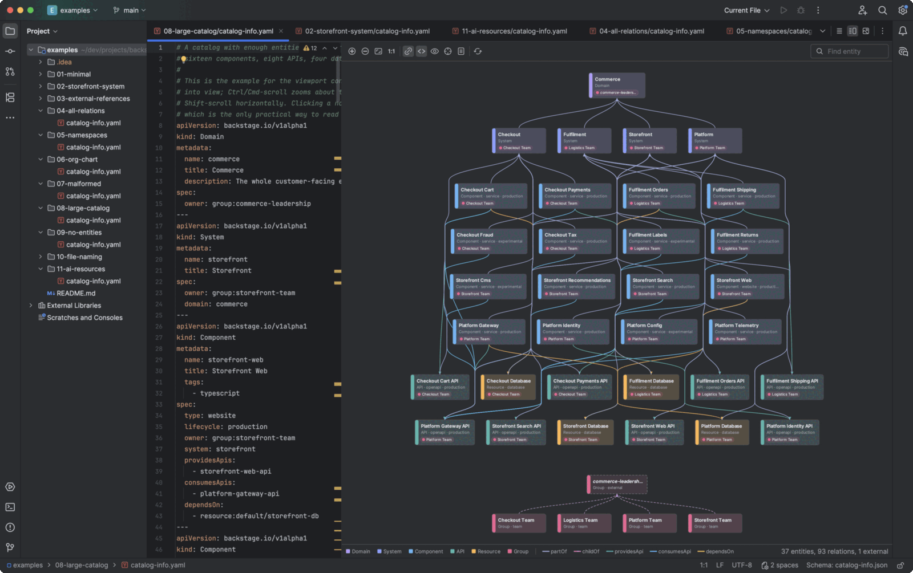Zoom in on the catalog graph

pos(352,51)
